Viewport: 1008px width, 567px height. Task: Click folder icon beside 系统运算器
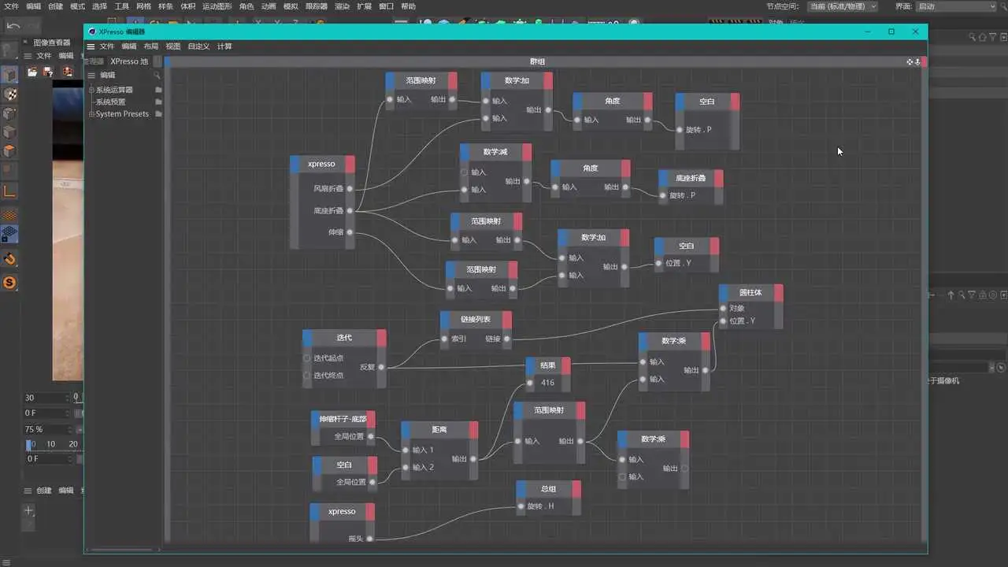[158, 90]
